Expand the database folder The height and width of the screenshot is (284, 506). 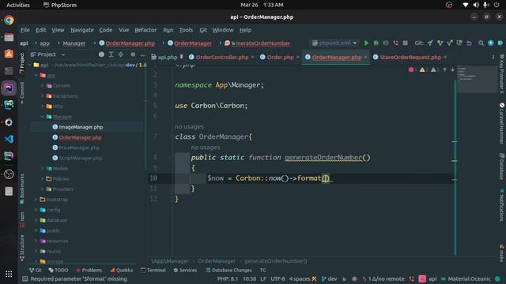click(x=36, y=220)
